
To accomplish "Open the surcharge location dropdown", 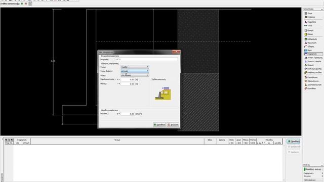I will [x=135, y=75].
